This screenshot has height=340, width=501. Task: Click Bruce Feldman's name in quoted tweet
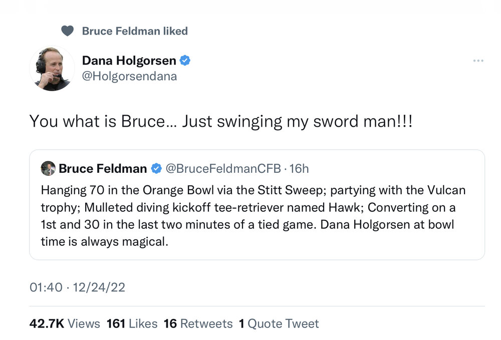pyautogui.click(x=103, y=169)
